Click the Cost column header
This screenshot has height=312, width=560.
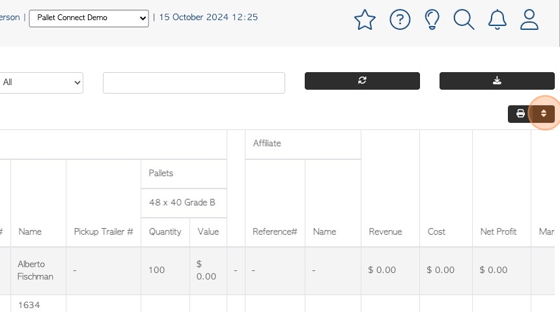[436, 232]
